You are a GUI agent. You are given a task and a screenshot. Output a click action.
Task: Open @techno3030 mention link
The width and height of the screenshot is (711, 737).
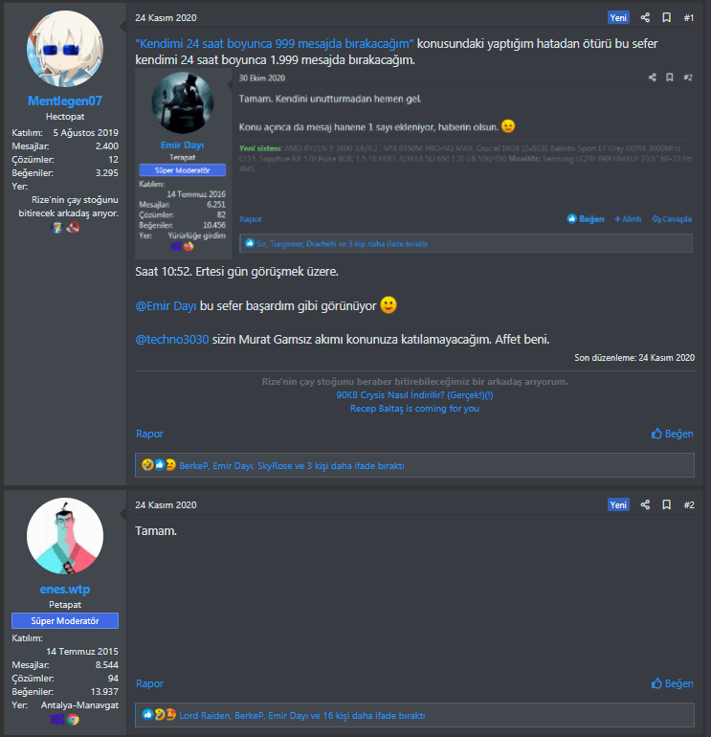[x=172, y=340]
